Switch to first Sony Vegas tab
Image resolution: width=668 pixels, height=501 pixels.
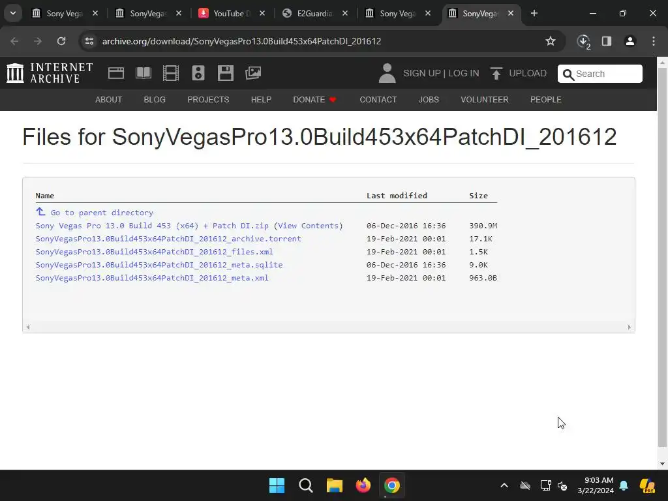pyautogui.click(x=65, y=13)
